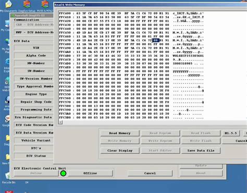This screenshot has height=193, width=247.
Task: Click the DTC's button
Action: tap(34, 148)
